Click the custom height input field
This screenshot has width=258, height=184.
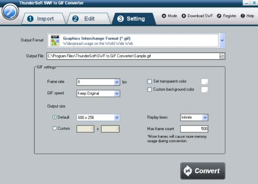(x=110, y=129)
